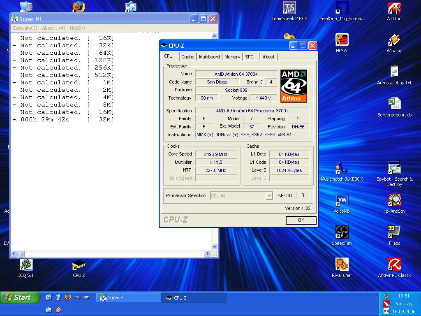This screenshot has height=316, width=421.
Task: Click OK button in CPU-Z
Action: point(301,220)
